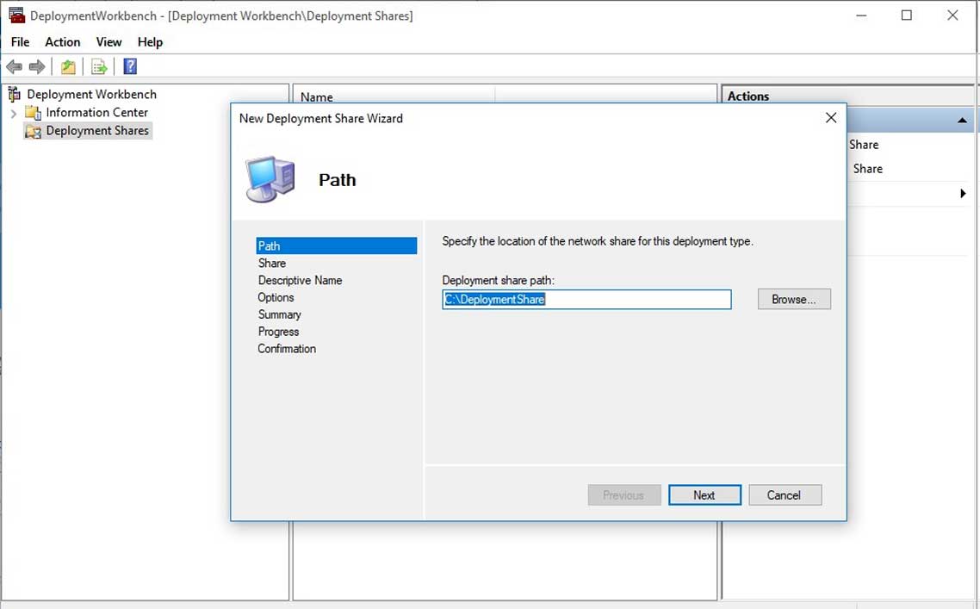
Task: Click the Deployment share path input field
Action: point(586,299)
